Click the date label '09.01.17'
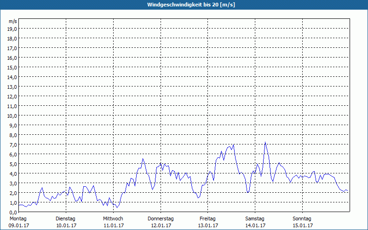This screenshot has width=368, height=230. tap(18, 225)
